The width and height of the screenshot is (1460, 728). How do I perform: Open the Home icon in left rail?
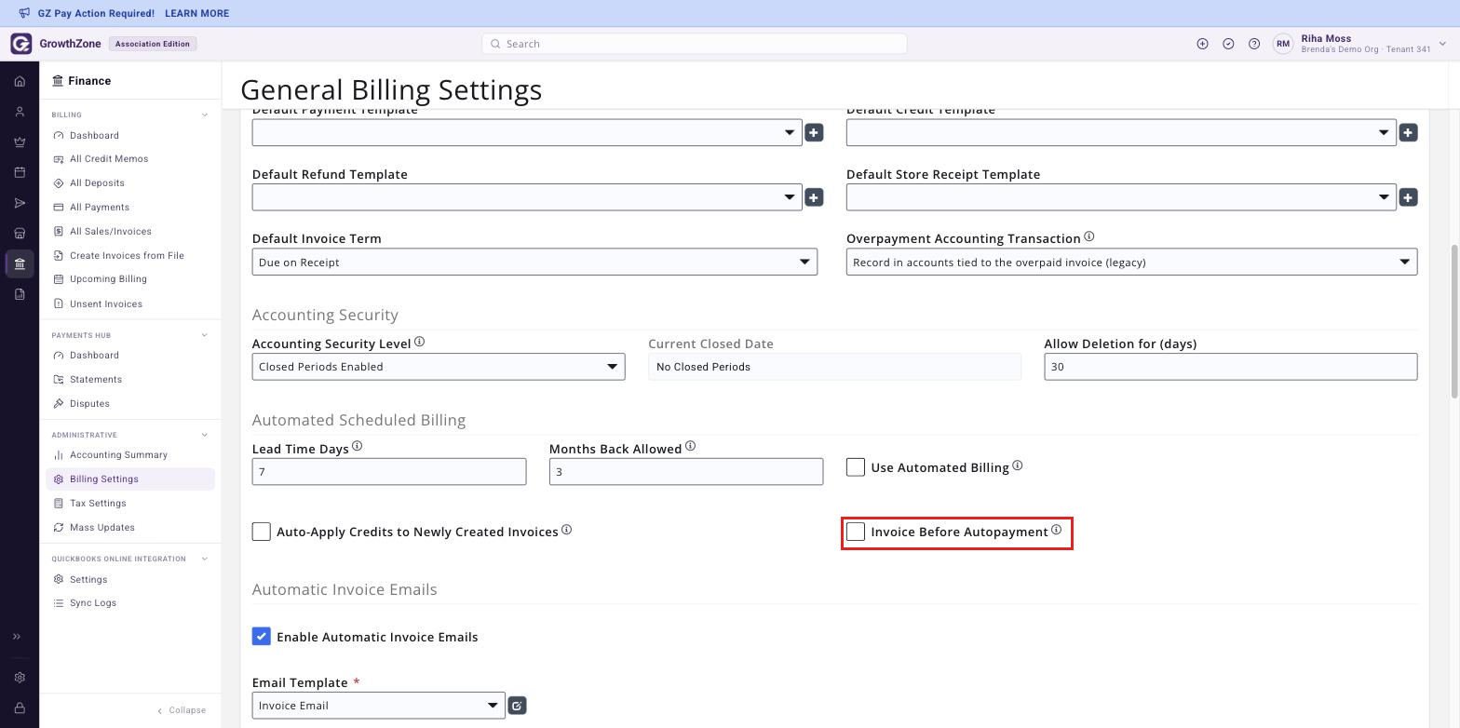(x=20, y=81)
